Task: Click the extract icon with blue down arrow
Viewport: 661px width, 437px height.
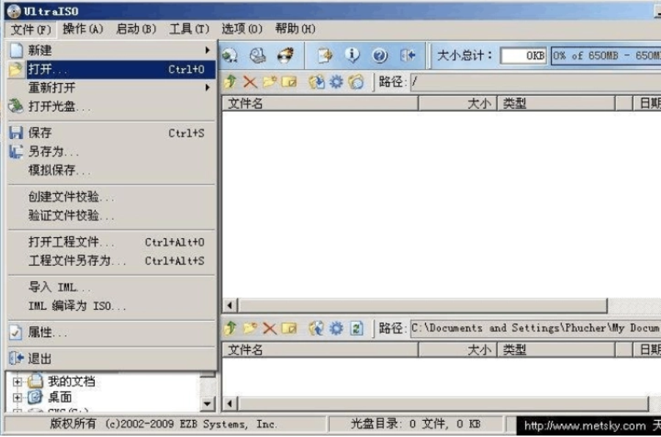Action: pyautogui.click(x=317, y=82)
